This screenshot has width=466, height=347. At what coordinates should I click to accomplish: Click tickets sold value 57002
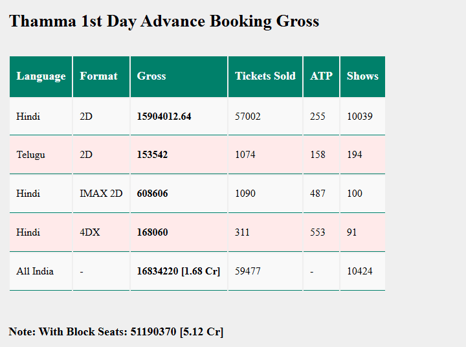point(248,117)
